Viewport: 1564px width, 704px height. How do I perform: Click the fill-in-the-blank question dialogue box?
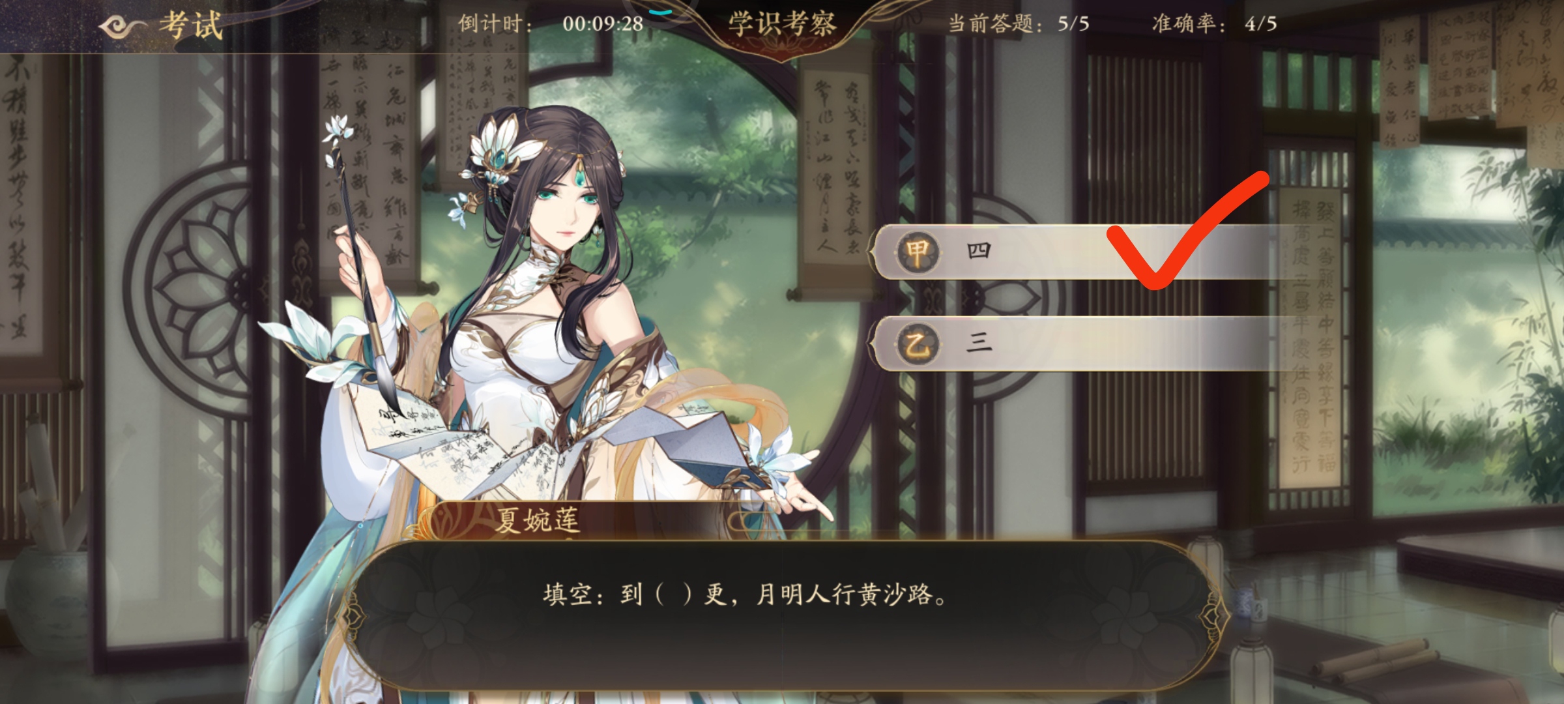[782, 615]
